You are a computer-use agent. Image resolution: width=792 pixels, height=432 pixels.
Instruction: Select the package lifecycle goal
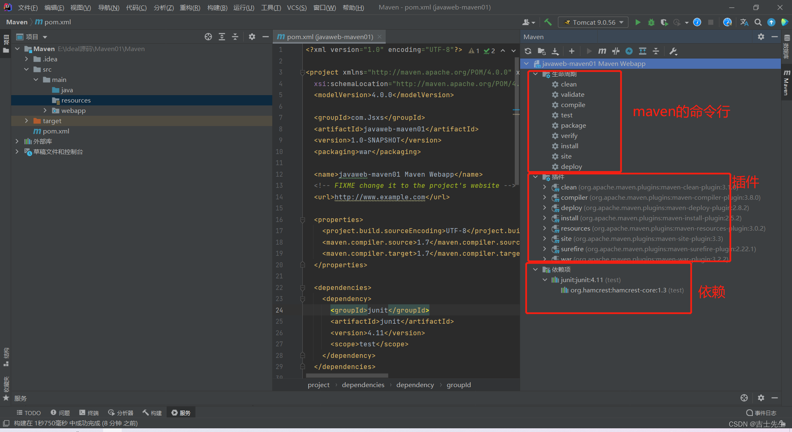573,125
